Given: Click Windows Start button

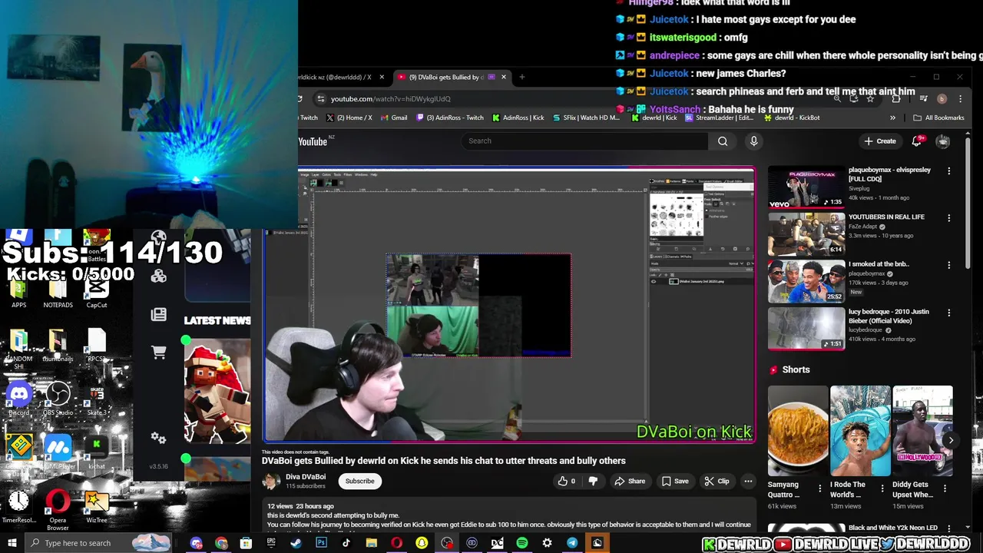Looking at the screenshot, I should click(12, 543).
